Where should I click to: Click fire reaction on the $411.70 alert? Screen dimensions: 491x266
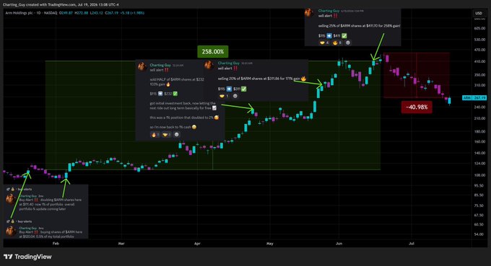pyautogui.click(x=337, y=43)
